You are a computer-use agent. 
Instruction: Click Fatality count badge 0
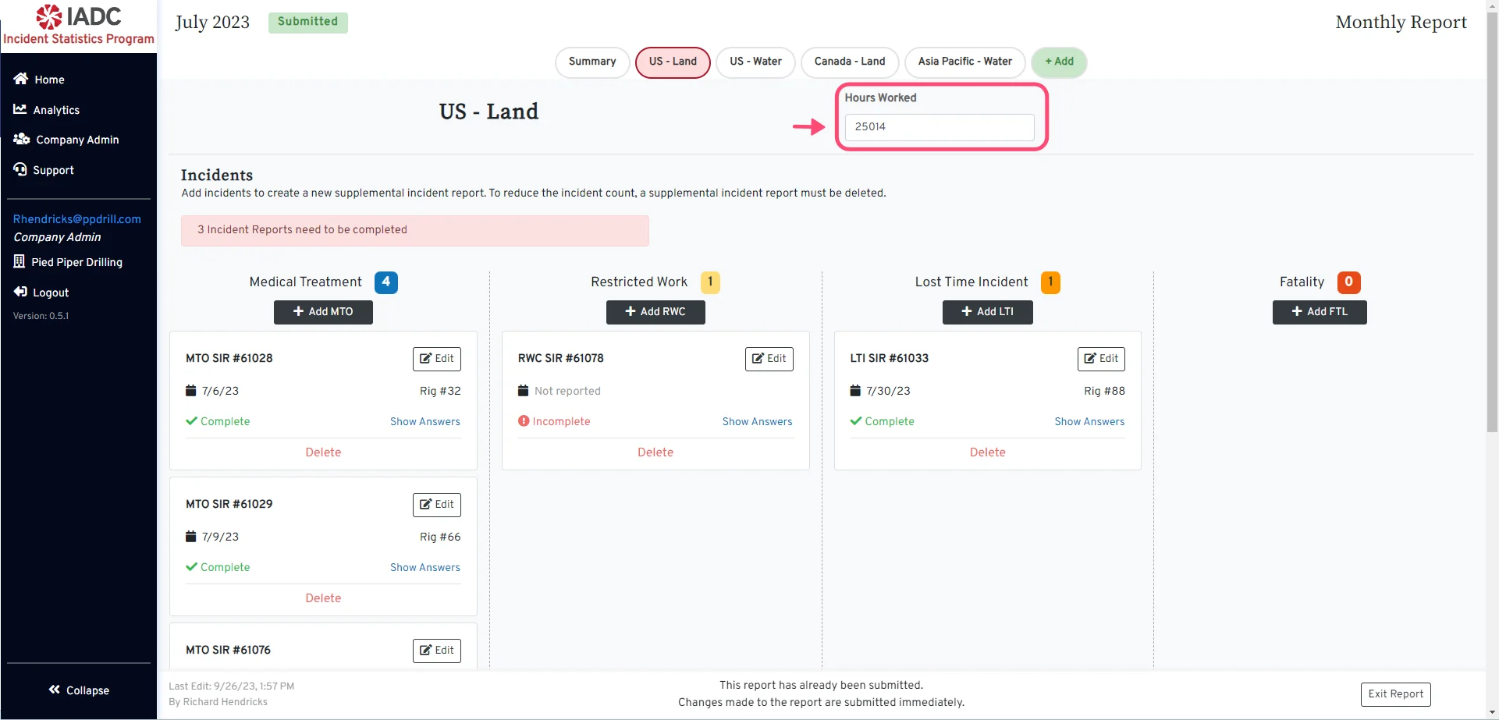pyautogui.click(x=1348, y=282)
